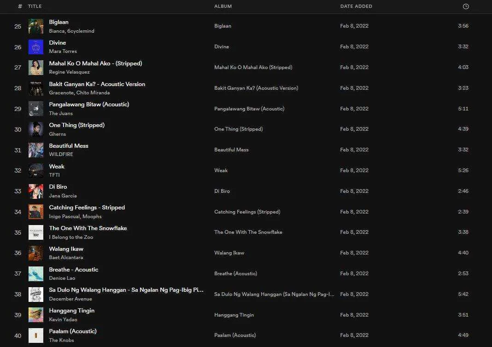Screen dimensions: 492x347
Task: Select the Walang Ikaw song title
Action: pos(66,249)
